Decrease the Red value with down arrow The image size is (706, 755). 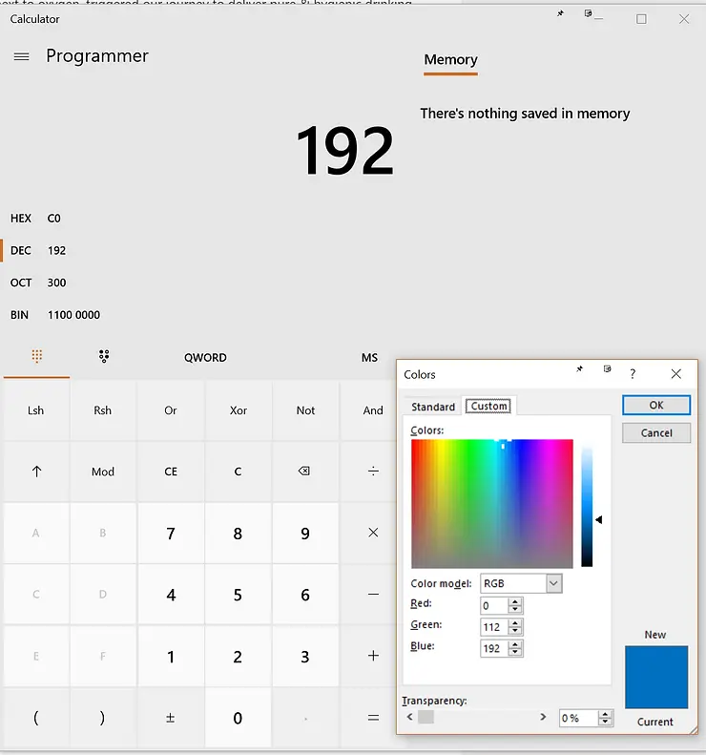(515, 609)
